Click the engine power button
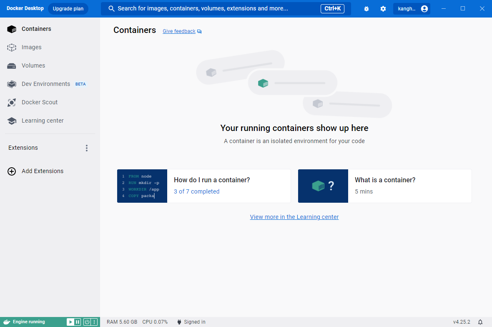 click(87, 322)
